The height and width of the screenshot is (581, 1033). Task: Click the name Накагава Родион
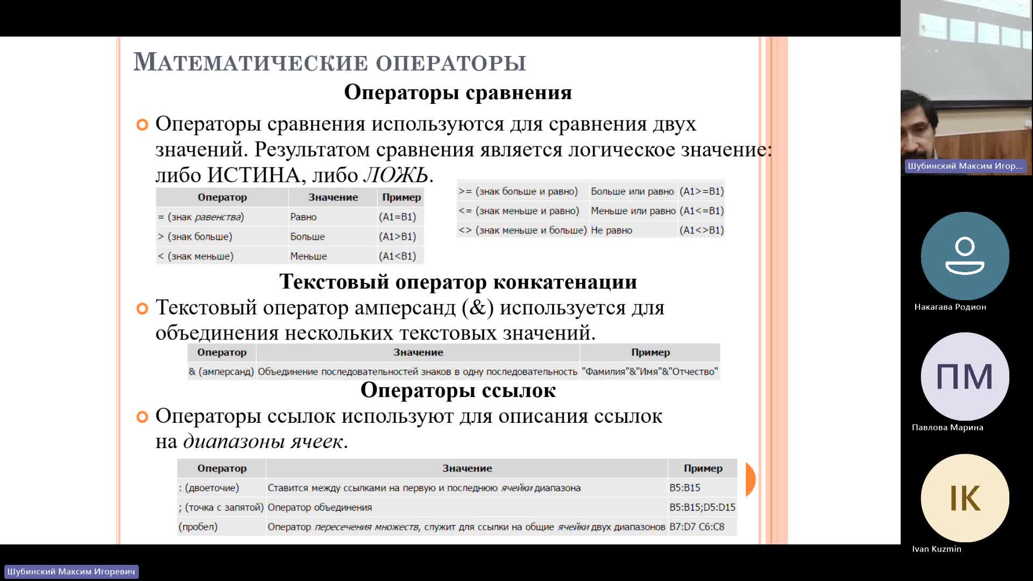(x=950, y=307)
